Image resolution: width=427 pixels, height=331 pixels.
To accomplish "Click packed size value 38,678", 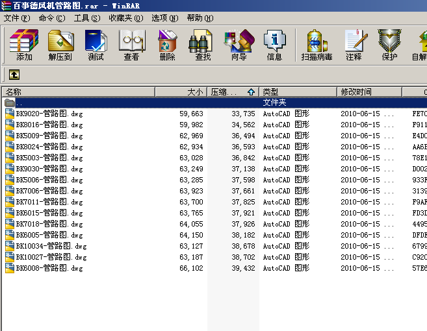I will click(x=243, y=246).
